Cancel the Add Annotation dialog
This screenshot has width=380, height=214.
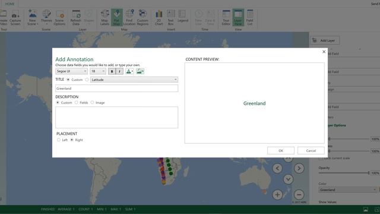pyautogui.click(x=311, y=150)
